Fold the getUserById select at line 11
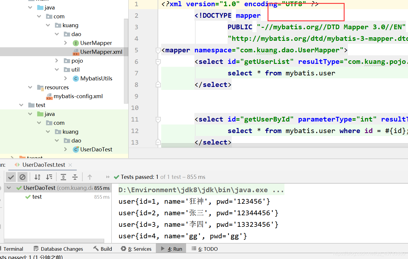Viewport: 408px width, 259px height. (158, 120)
